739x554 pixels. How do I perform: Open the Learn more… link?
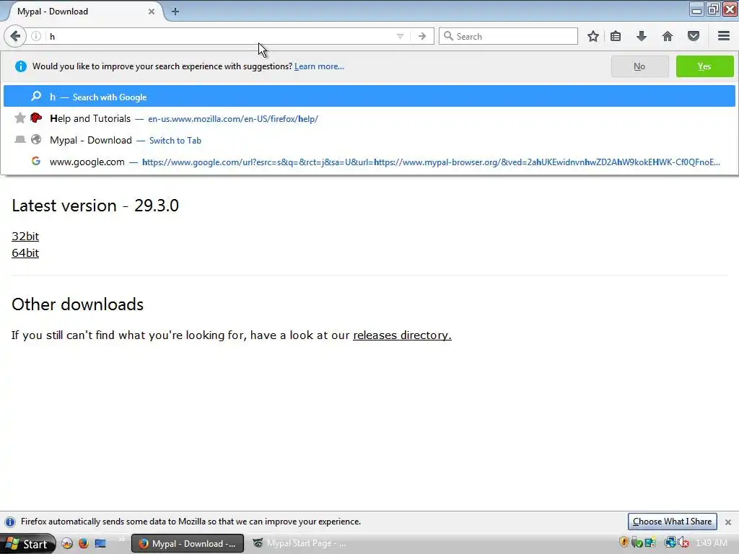(319, 66)
